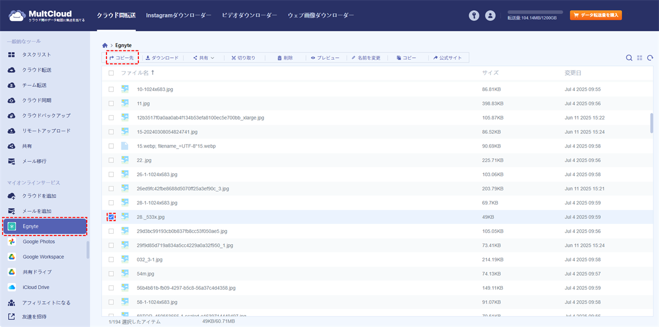This screenshot has height=327, width=659.
Task: Open Instagramダウンローダー tab
Action: pos(178,15)
